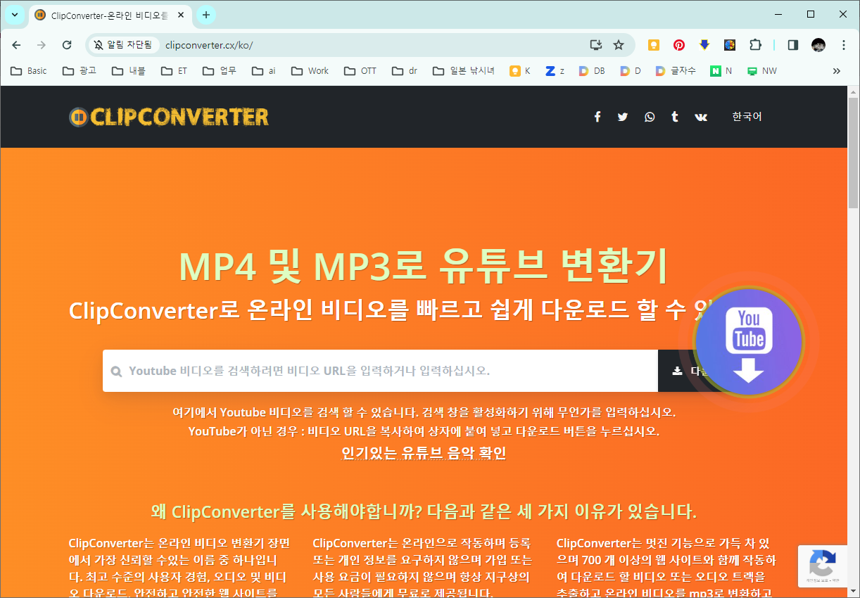Close the ClipConverter tab
860x598 pixels.
[x=180, y=15]
